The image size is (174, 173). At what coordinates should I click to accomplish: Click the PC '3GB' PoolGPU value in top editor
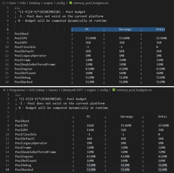point(88,43)
